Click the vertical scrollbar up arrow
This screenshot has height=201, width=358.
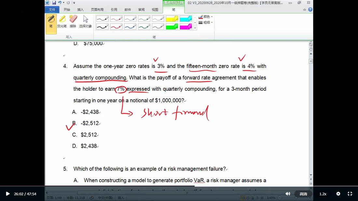coord(311,54)
